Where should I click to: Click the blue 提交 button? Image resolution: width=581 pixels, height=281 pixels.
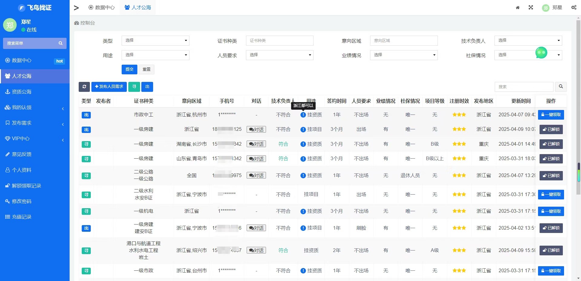point(129,69)
